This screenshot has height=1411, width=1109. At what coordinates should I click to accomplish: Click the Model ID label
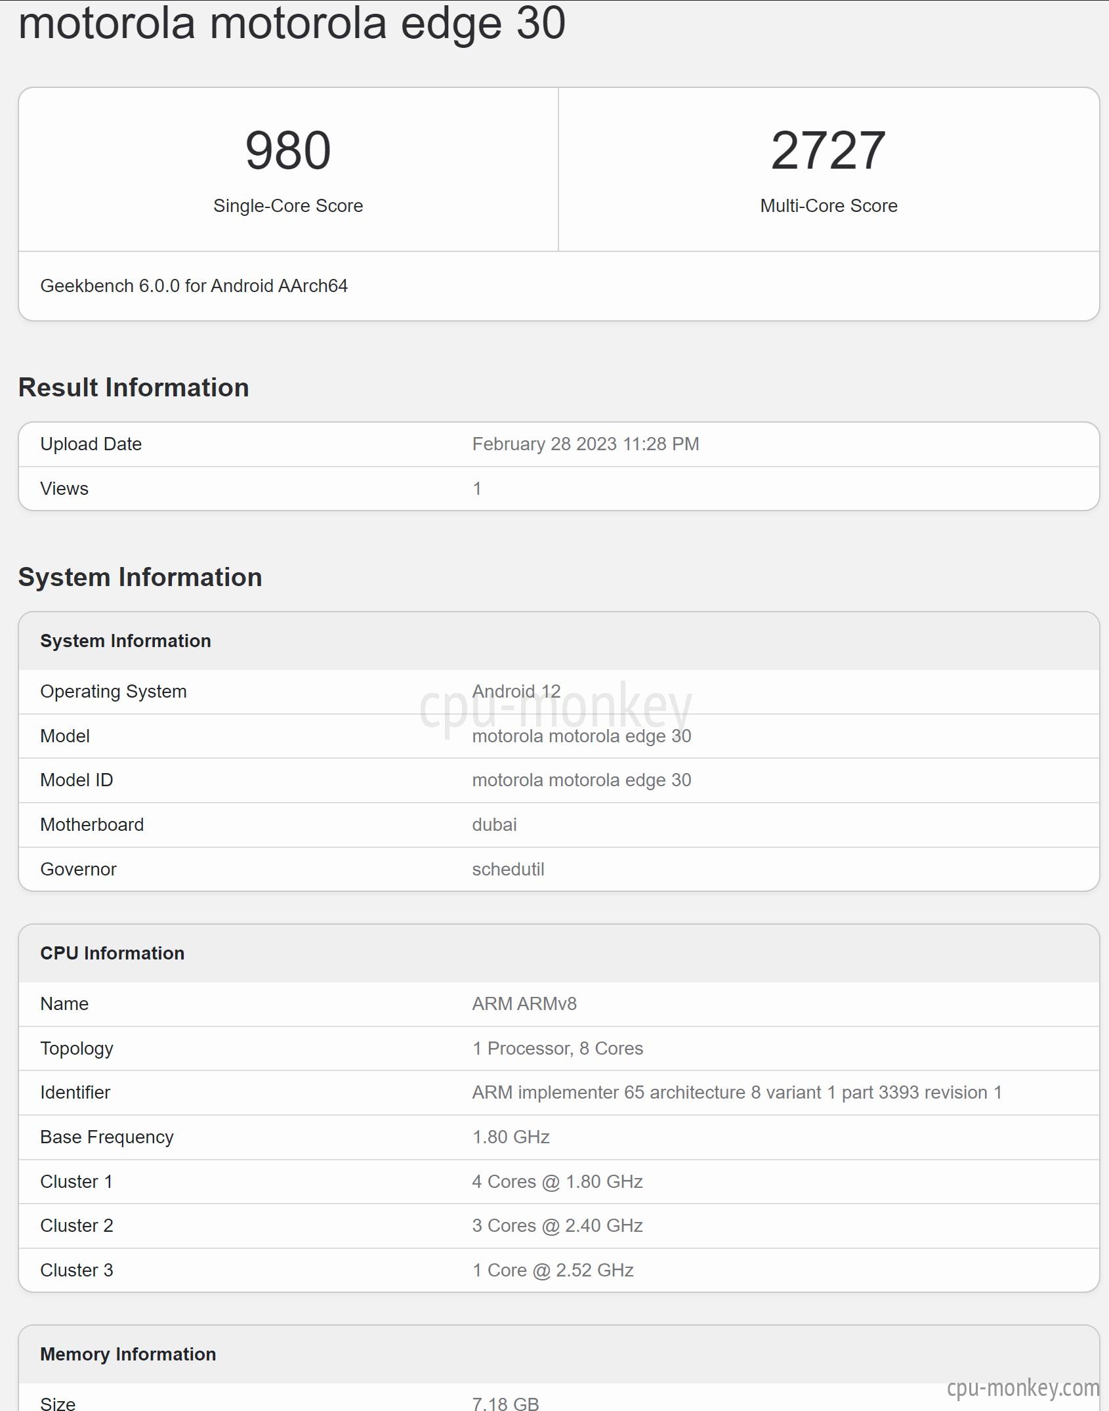77,780
